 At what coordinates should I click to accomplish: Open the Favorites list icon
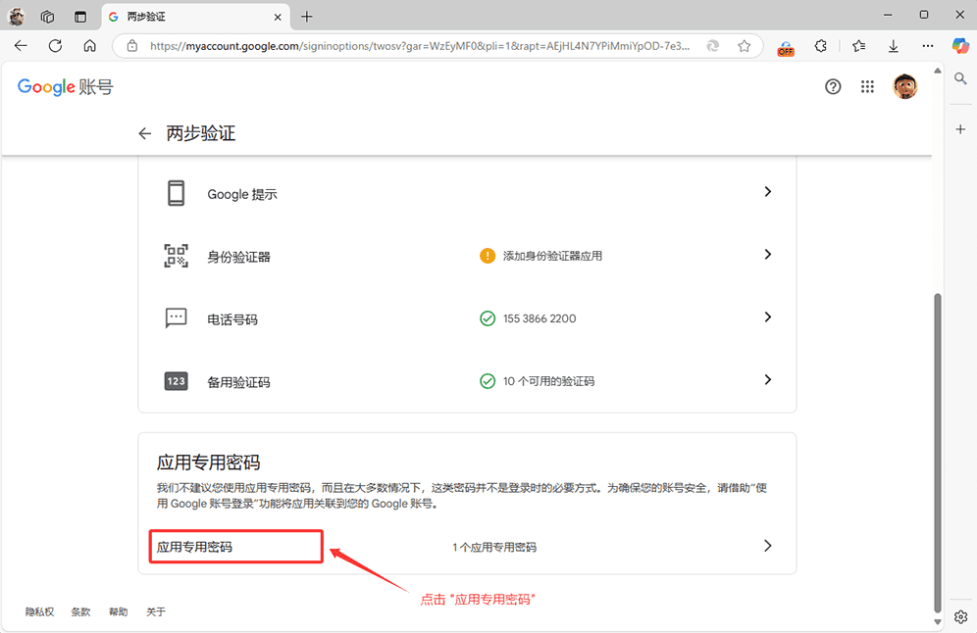coord(858,45)
